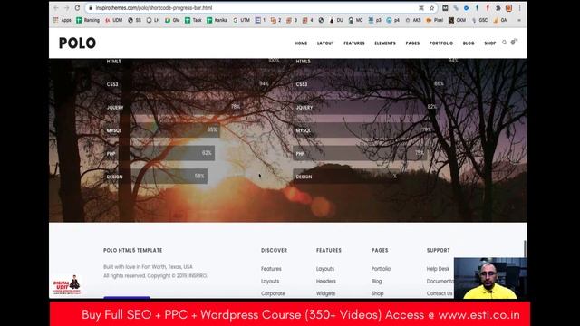The height and width of the screenshot is (326, 580).
Task: Click the Blog link under Pages
Action: point(376,281)
